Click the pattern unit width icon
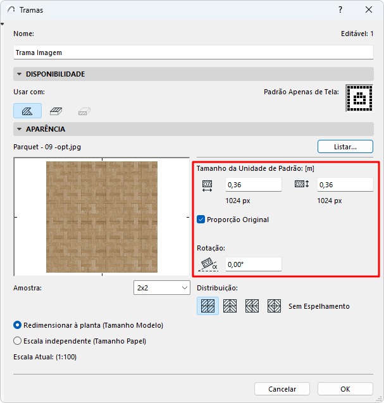This screenshot has height=403, width=384. 207,186
